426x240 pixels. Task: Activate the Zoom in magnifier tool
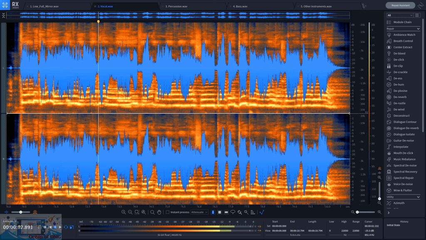(124, 212)
